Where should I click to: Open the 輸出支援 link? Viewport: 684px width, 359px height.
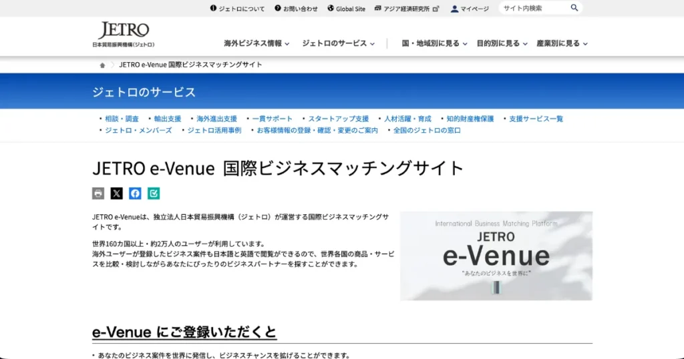click(168, 119)
